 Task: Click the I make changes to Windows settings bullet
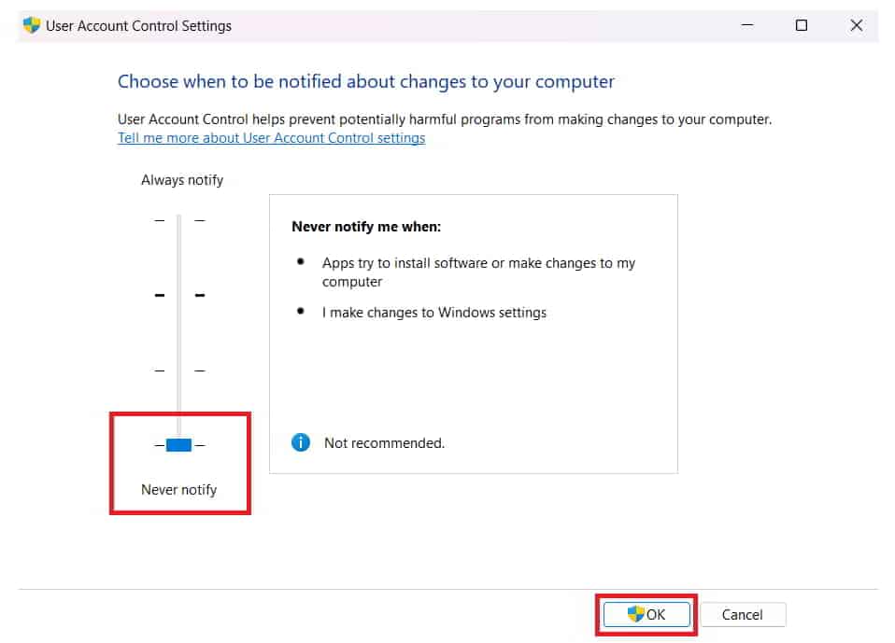(433, 313)
